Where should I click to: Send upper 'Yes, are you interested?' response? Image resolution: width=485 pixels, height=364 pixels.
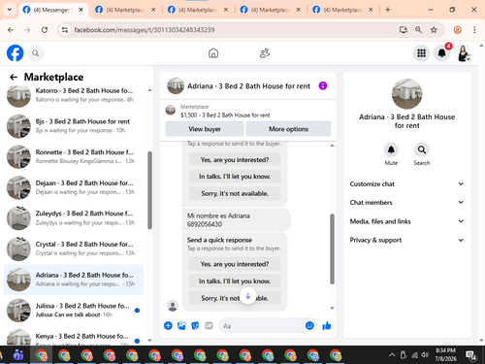pos(235,159)
